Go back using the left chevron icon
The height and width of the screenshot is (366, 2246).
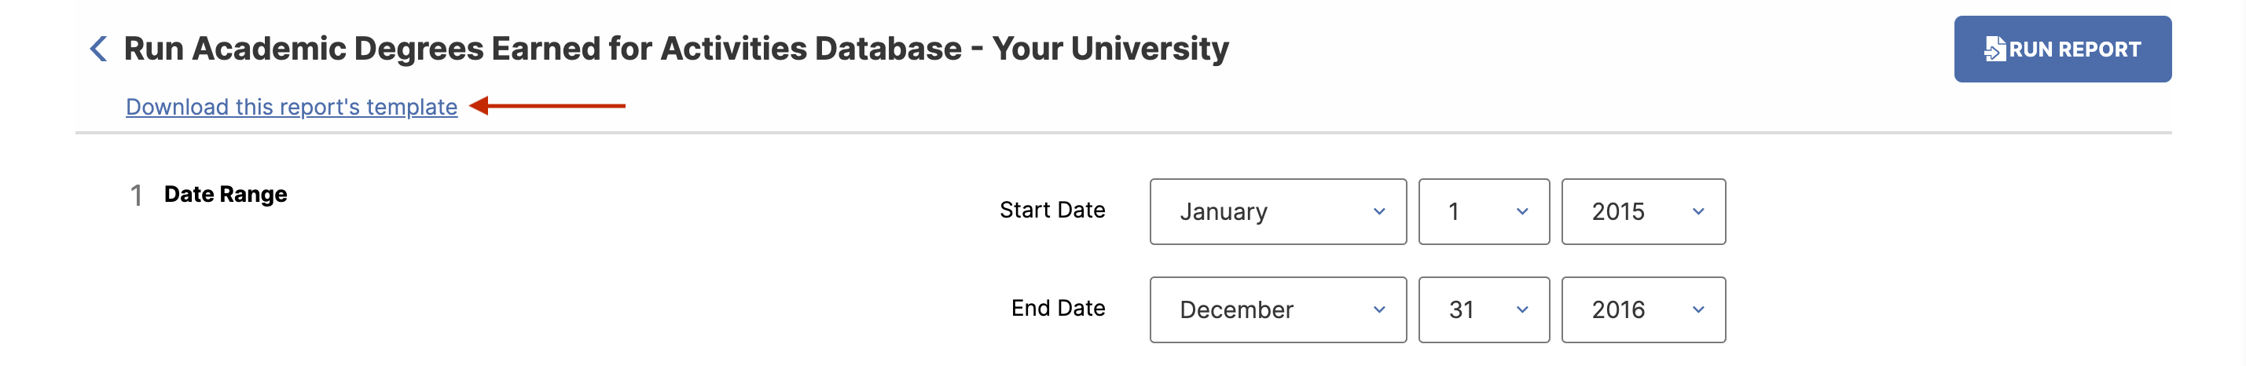[98, 49]
